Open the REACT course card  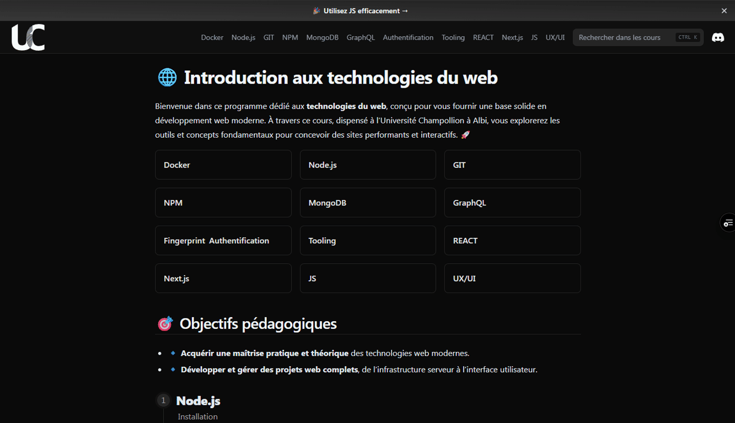coord(512,240)
